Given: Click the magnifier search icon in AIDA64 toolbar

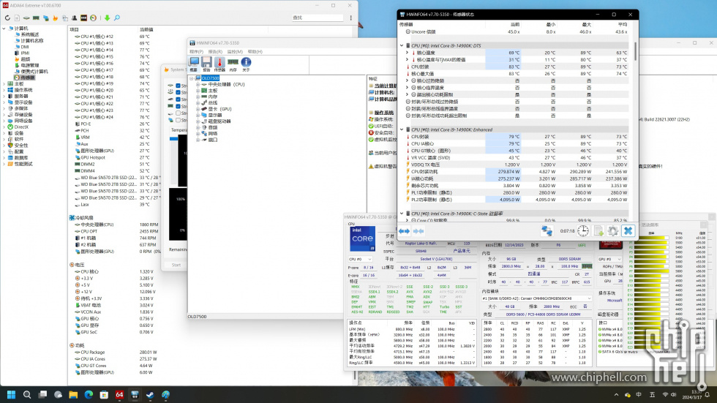Looking at the screenshot, I should pos(117,18).
